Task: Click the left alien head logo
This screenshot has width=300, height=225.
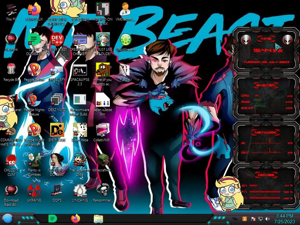Action: (x=246, y=40)
